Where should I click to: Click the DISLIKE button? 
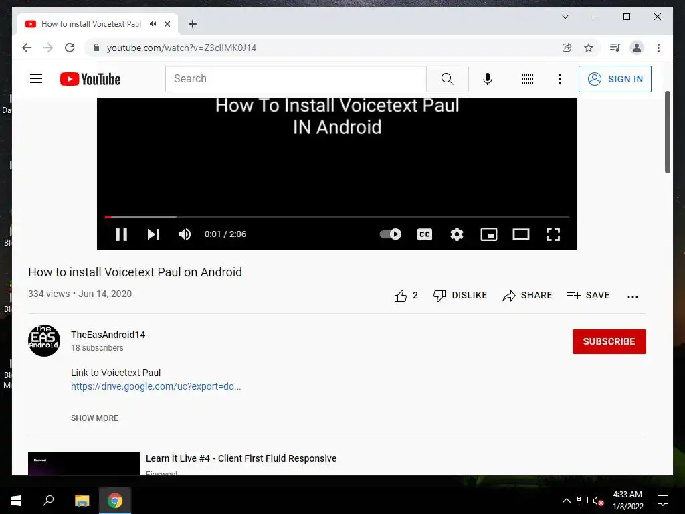point(460,295)
